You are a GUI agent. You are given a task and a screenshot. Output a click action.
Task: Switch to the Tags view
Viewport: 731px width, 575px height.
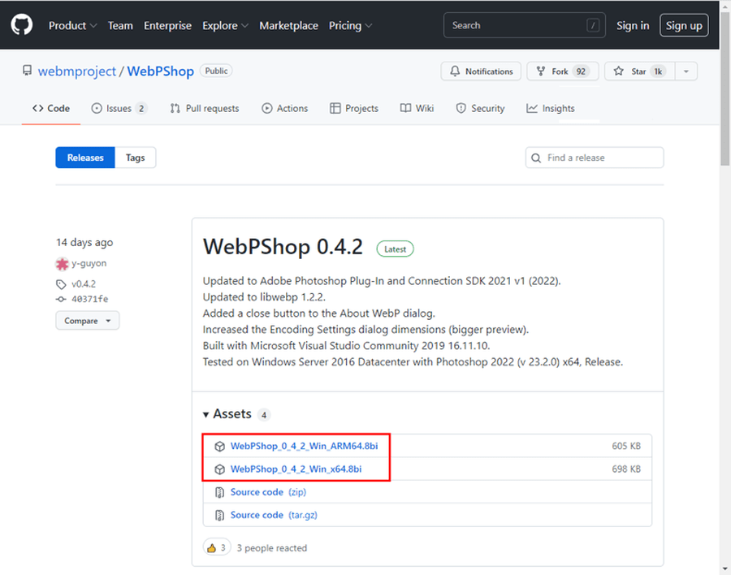point(135,158)
